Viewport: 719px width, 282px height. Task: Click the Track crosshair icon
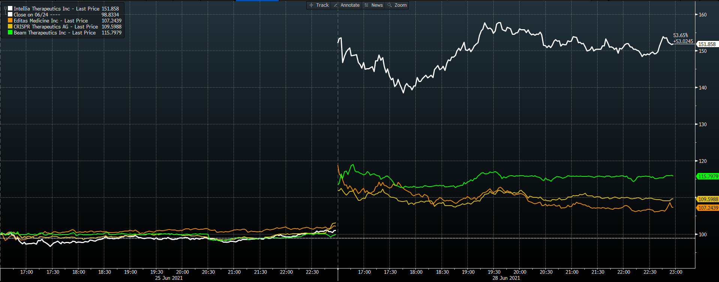pyautogui.click(x=311, y=5)
